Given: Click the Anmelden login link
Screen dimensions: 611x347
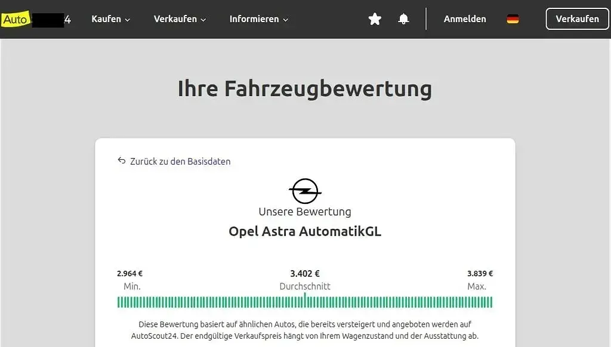Looking at the screenshot, I should [x=465, y=19].
